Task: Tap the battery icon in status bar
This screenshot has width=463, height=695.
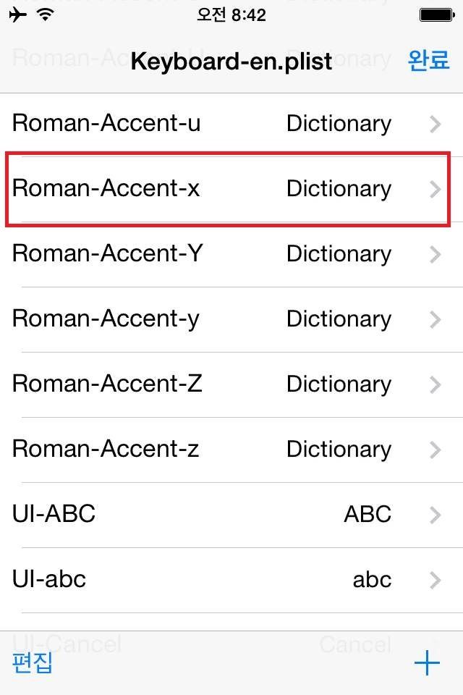Action: (x=436, y=14)
